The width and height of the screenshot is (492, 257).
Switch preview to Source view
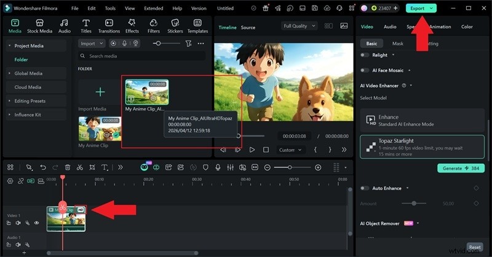click(248, 28)
